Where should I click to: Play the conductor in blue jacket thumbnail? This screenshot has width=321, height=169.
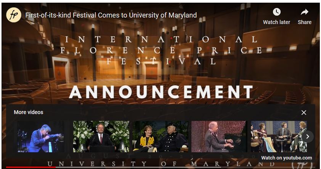pos(41,137)
